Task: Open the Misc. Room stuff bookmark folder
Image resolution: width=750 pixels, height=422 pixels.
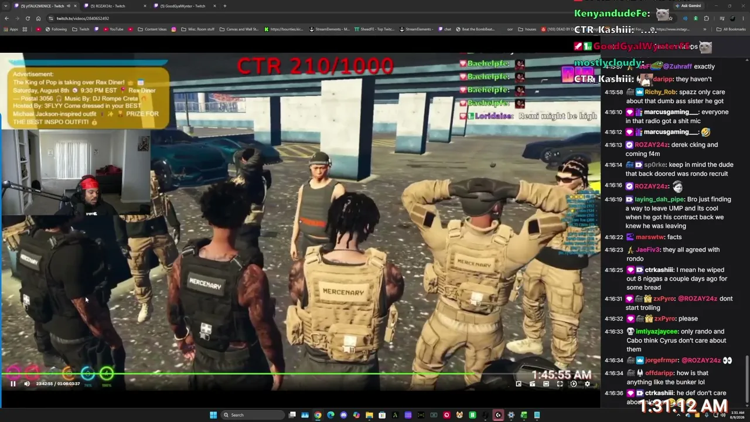Action: tap(197, 29)
